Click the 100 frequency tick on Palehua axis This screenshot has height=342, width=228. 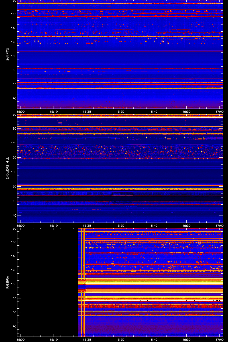(13, 284)
